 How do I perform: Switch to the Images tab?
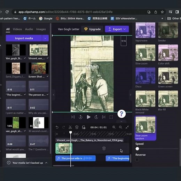(x=41, y=29)
